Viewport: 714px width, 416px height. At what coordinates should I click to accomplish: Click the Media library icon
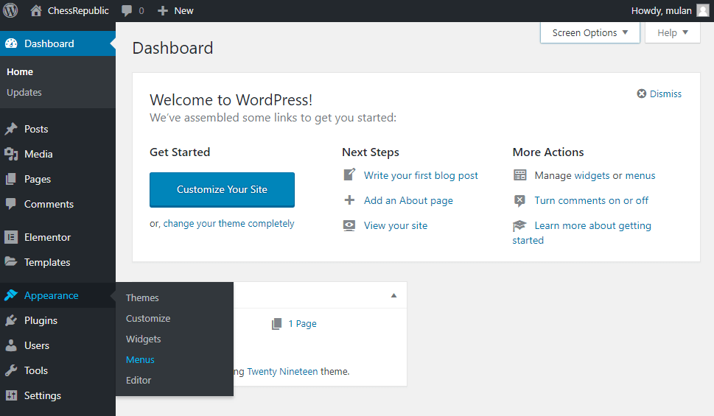[11, 155]
